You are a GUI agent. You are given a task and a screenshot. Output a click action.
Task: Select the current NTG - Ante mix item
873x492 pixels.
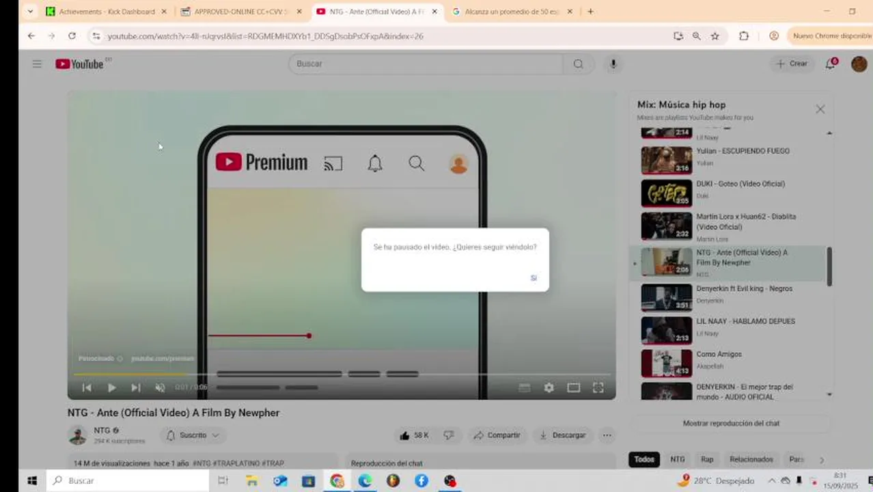728,263
